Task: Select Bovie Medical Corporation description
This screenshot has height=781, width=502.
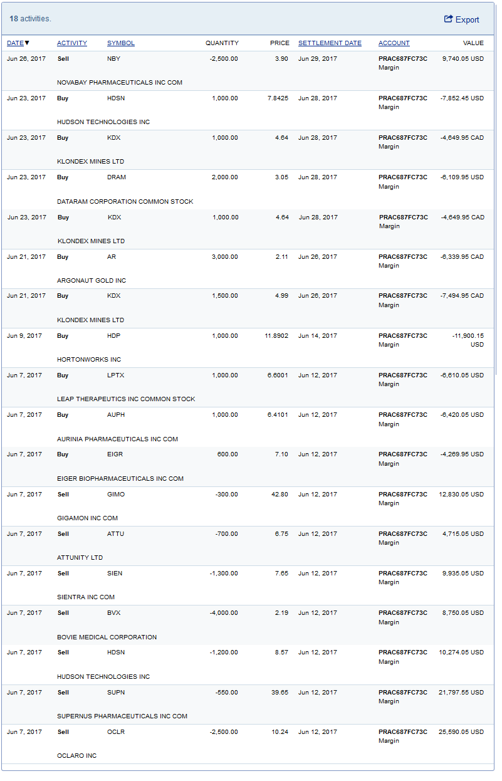Action: 107,637
